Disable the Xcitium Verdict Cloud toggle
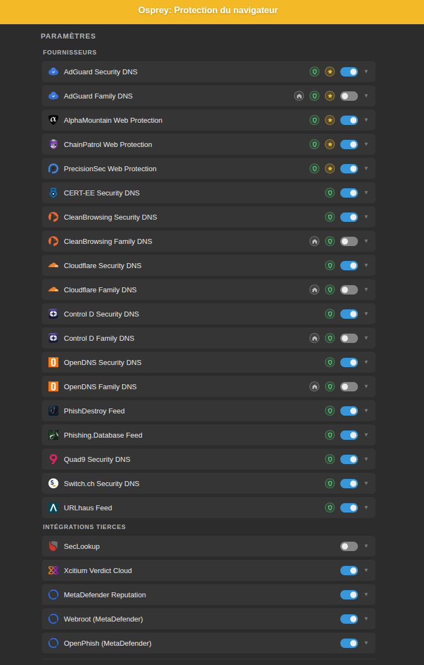 (349, 570)
